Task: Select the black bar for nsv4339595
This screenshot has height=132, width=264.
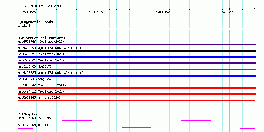Action: click(x=136, y=51)
